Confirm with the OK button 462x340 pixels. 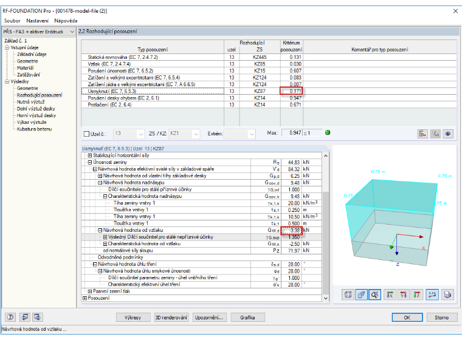(x=407, y=318)
